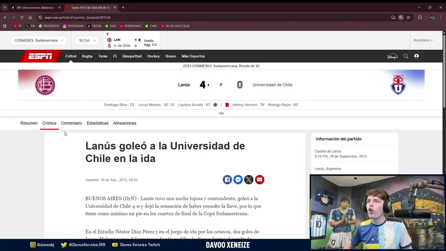Share article on Facebook
Screen dimensions: 446x251
pyautogui.click(x=227, y=180)
